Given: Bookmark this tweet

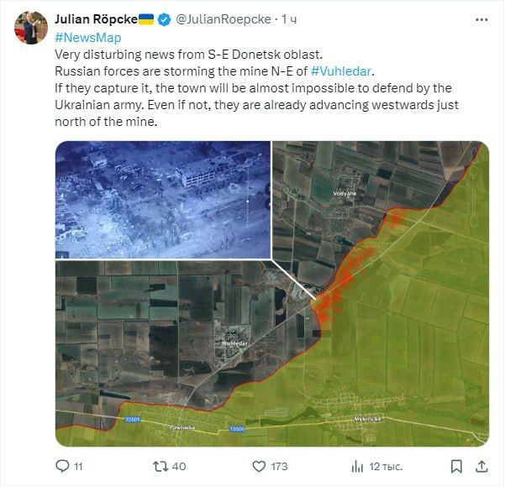Looking at the screenshot, I should click(456, 465).
